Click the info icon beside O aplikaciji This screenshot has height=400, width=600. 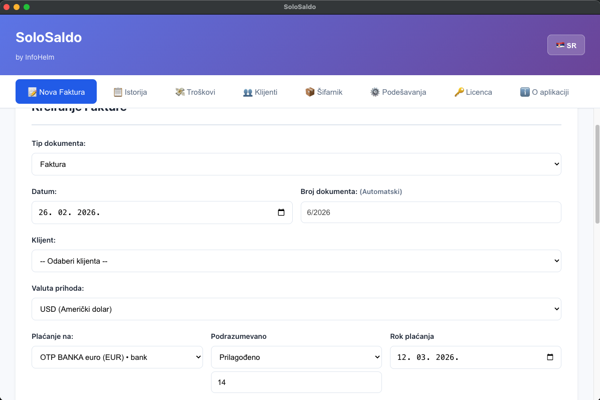[x=525, y=92]
